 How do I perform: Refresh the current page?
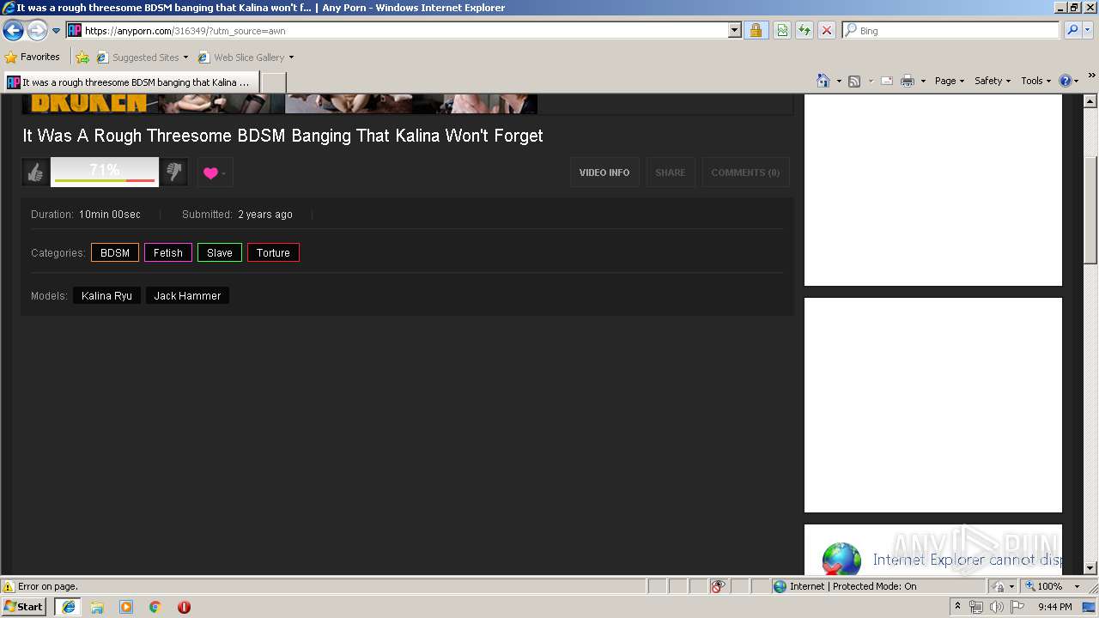coord(805,30)
